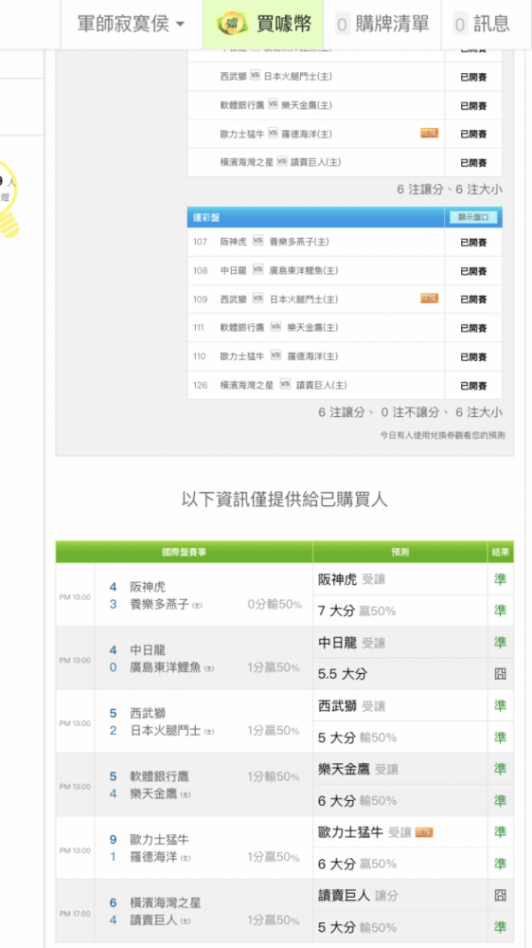Click the 預測 column header

pos(400,552)
